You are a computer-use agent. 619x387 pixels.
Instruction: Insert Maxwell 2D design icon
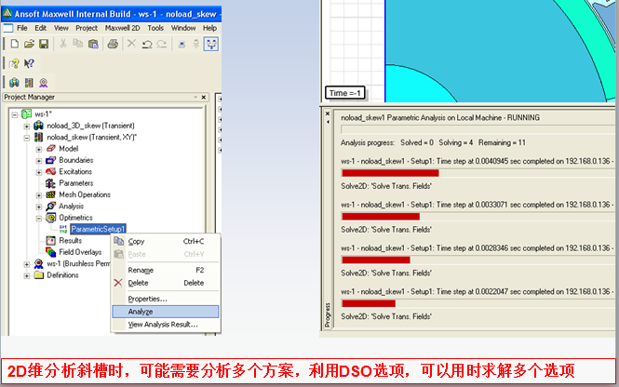(29, 83)
